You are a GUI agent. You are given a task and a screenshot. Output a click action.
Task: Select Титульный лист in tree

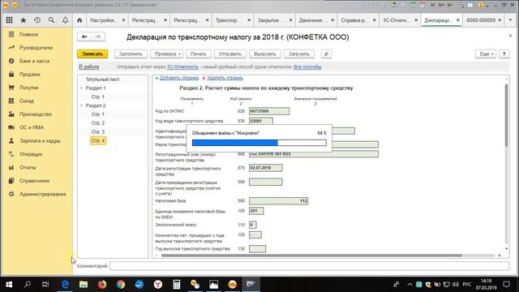click(x=102, y=79)
